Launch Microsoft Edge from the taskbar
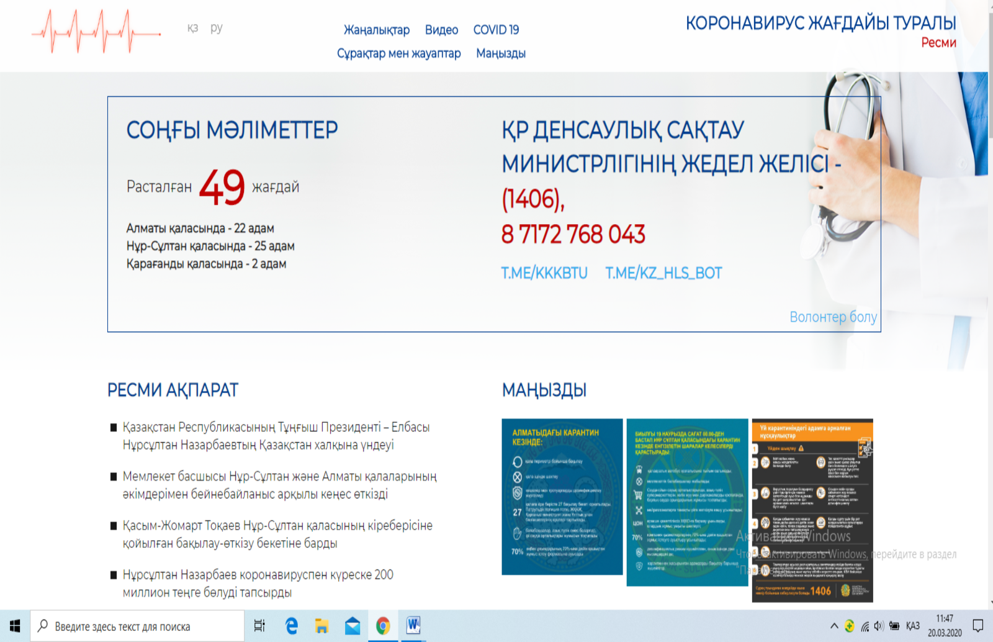Image resolution: width=993 pixels, height=642 pixels. coord(291,626)
